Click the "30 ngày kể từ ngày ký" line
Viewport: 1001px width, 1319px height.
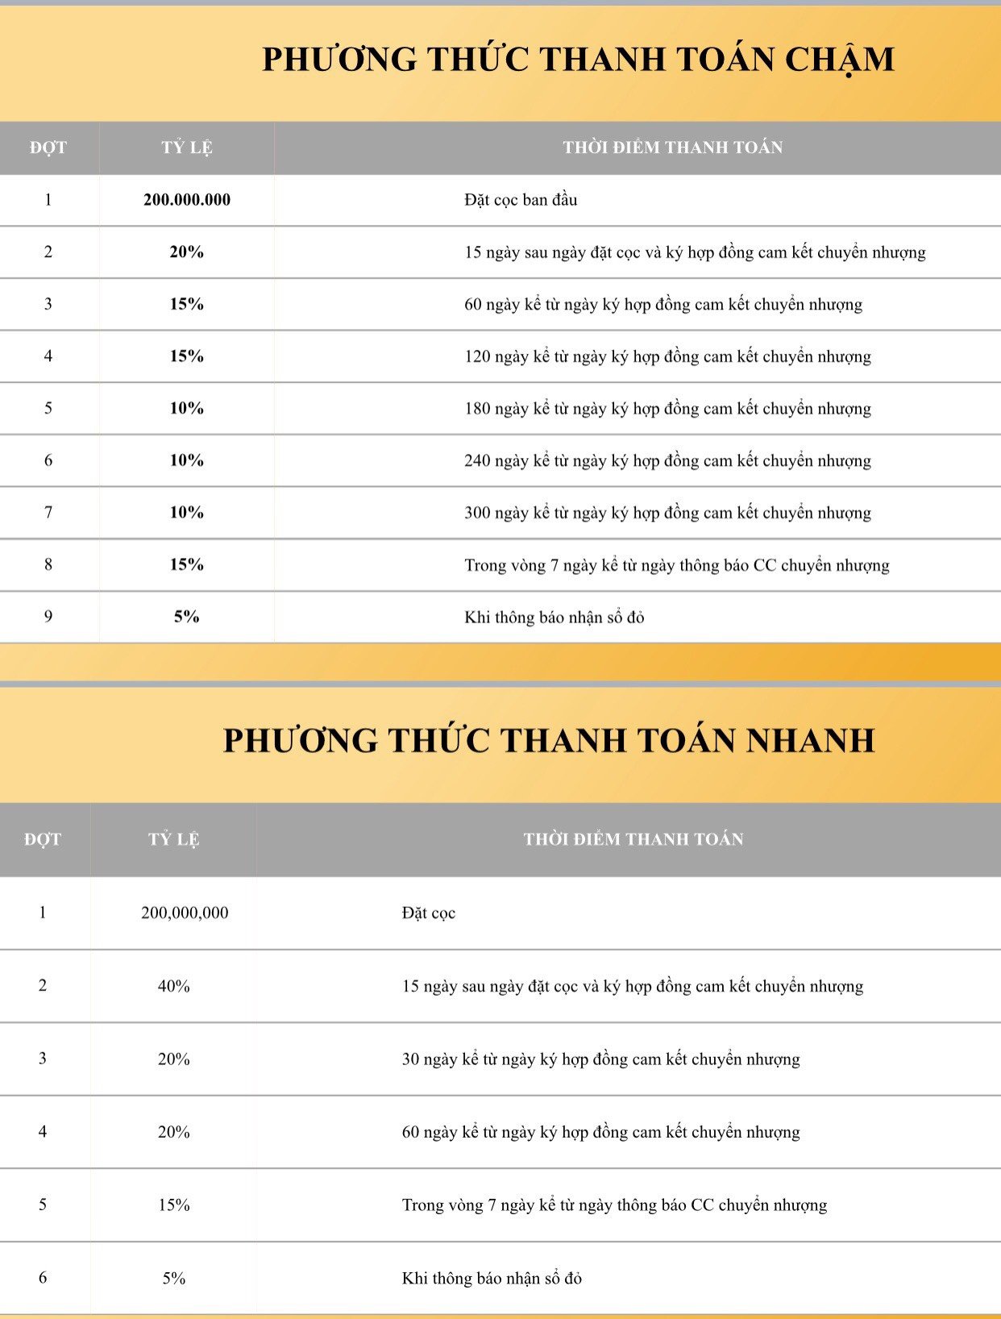[600, 1059]
